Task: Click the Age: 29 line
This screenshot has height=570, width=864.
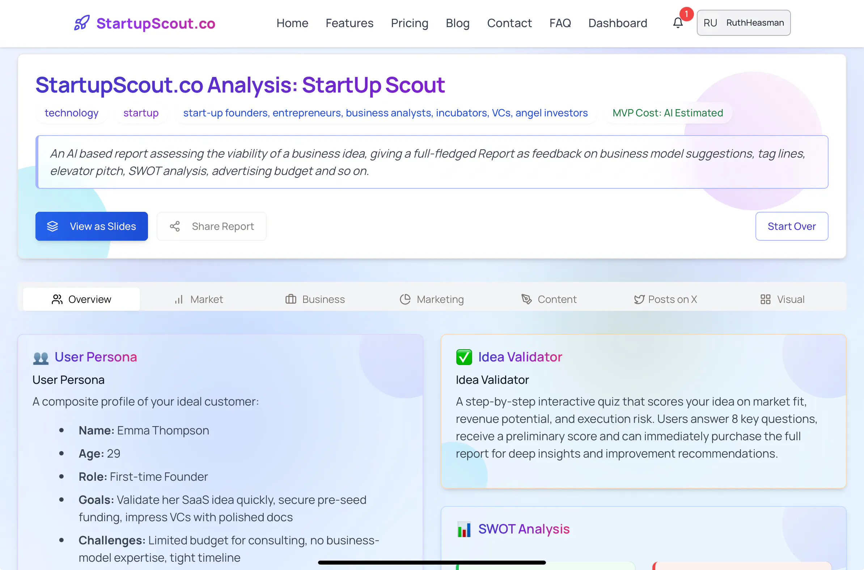Action: (x=99, y=453)
